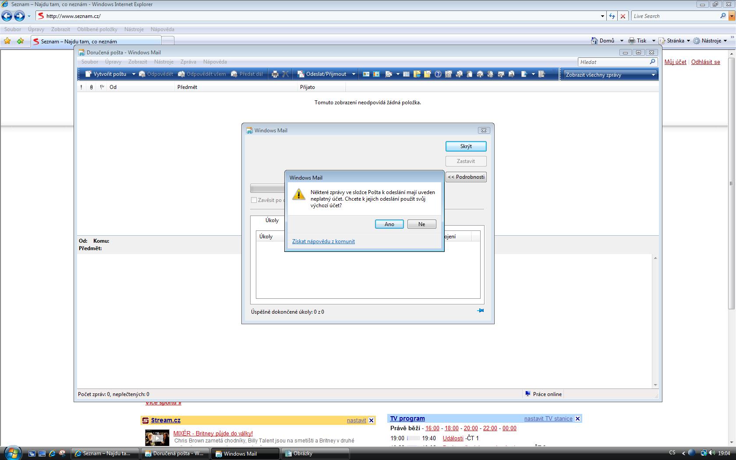Click the Add to Favorites icon
Viewport: 736px width, 460px height.
20,41
